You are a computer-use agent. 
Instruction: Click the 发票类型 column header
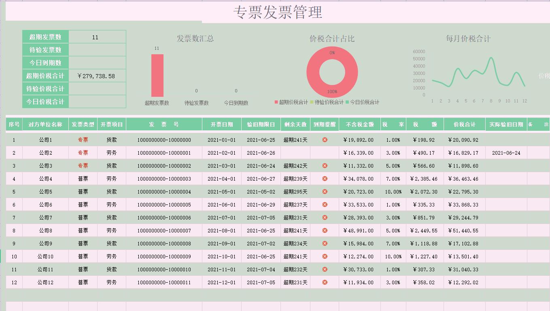(x=84, y=124)
